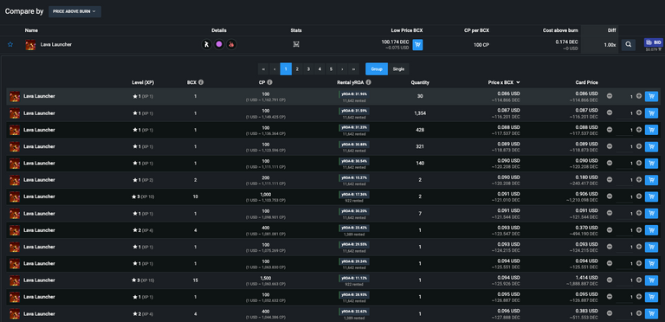Click Lava Launcher name in the 1,354 quantity row
The image size is (665, 322).
click(39, 113)
